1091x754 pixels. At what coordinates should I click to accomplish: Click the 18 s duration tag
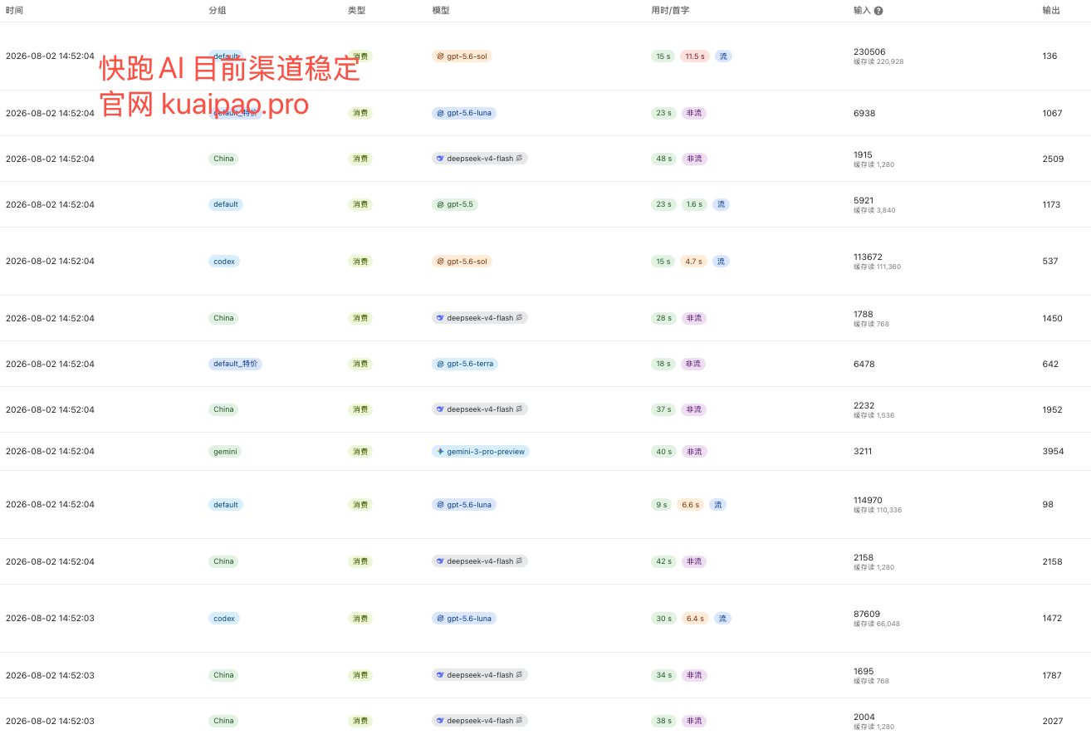664,364
